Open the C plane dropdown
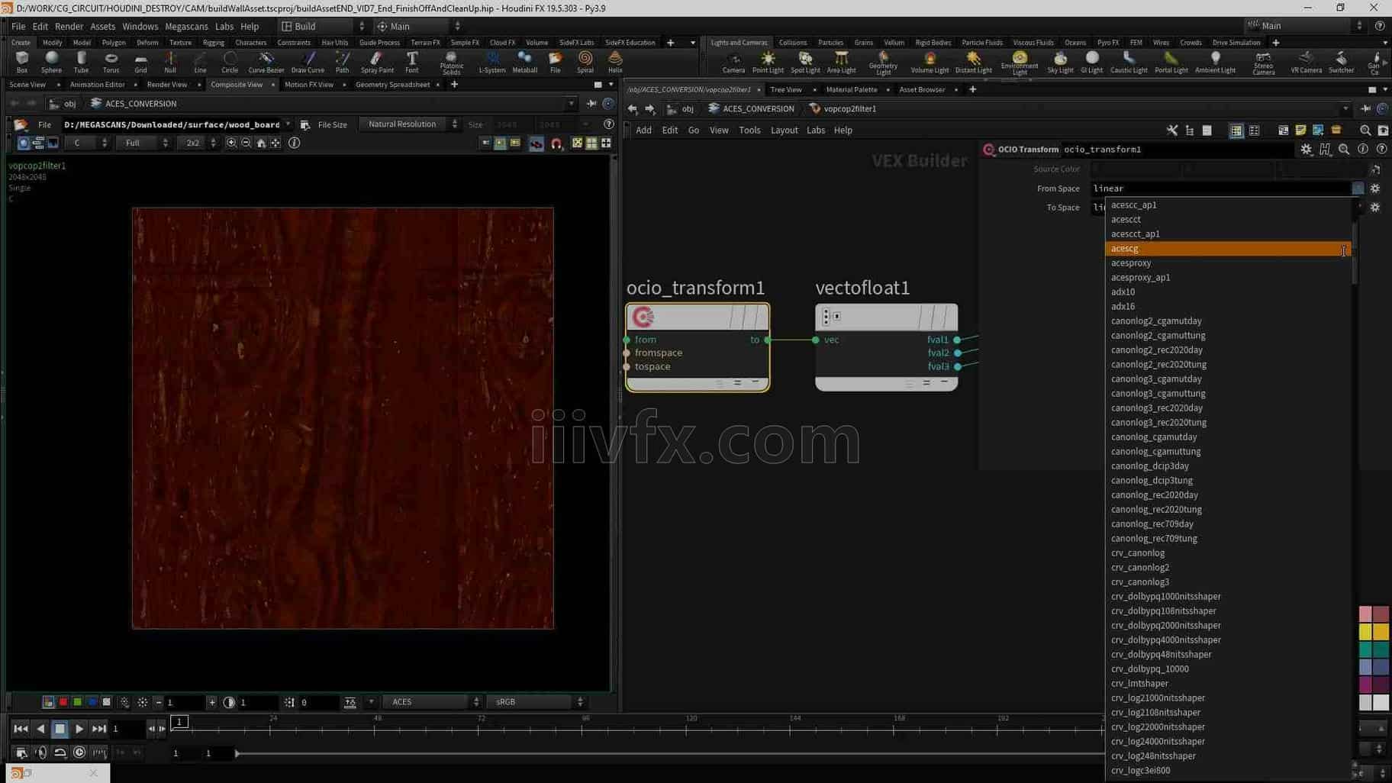Viewport: 1392px width, 783px height. (87, 143)
